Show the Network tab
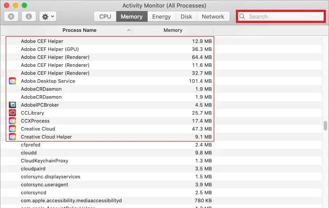Screen dimensions: 329x208 [213, 17]
